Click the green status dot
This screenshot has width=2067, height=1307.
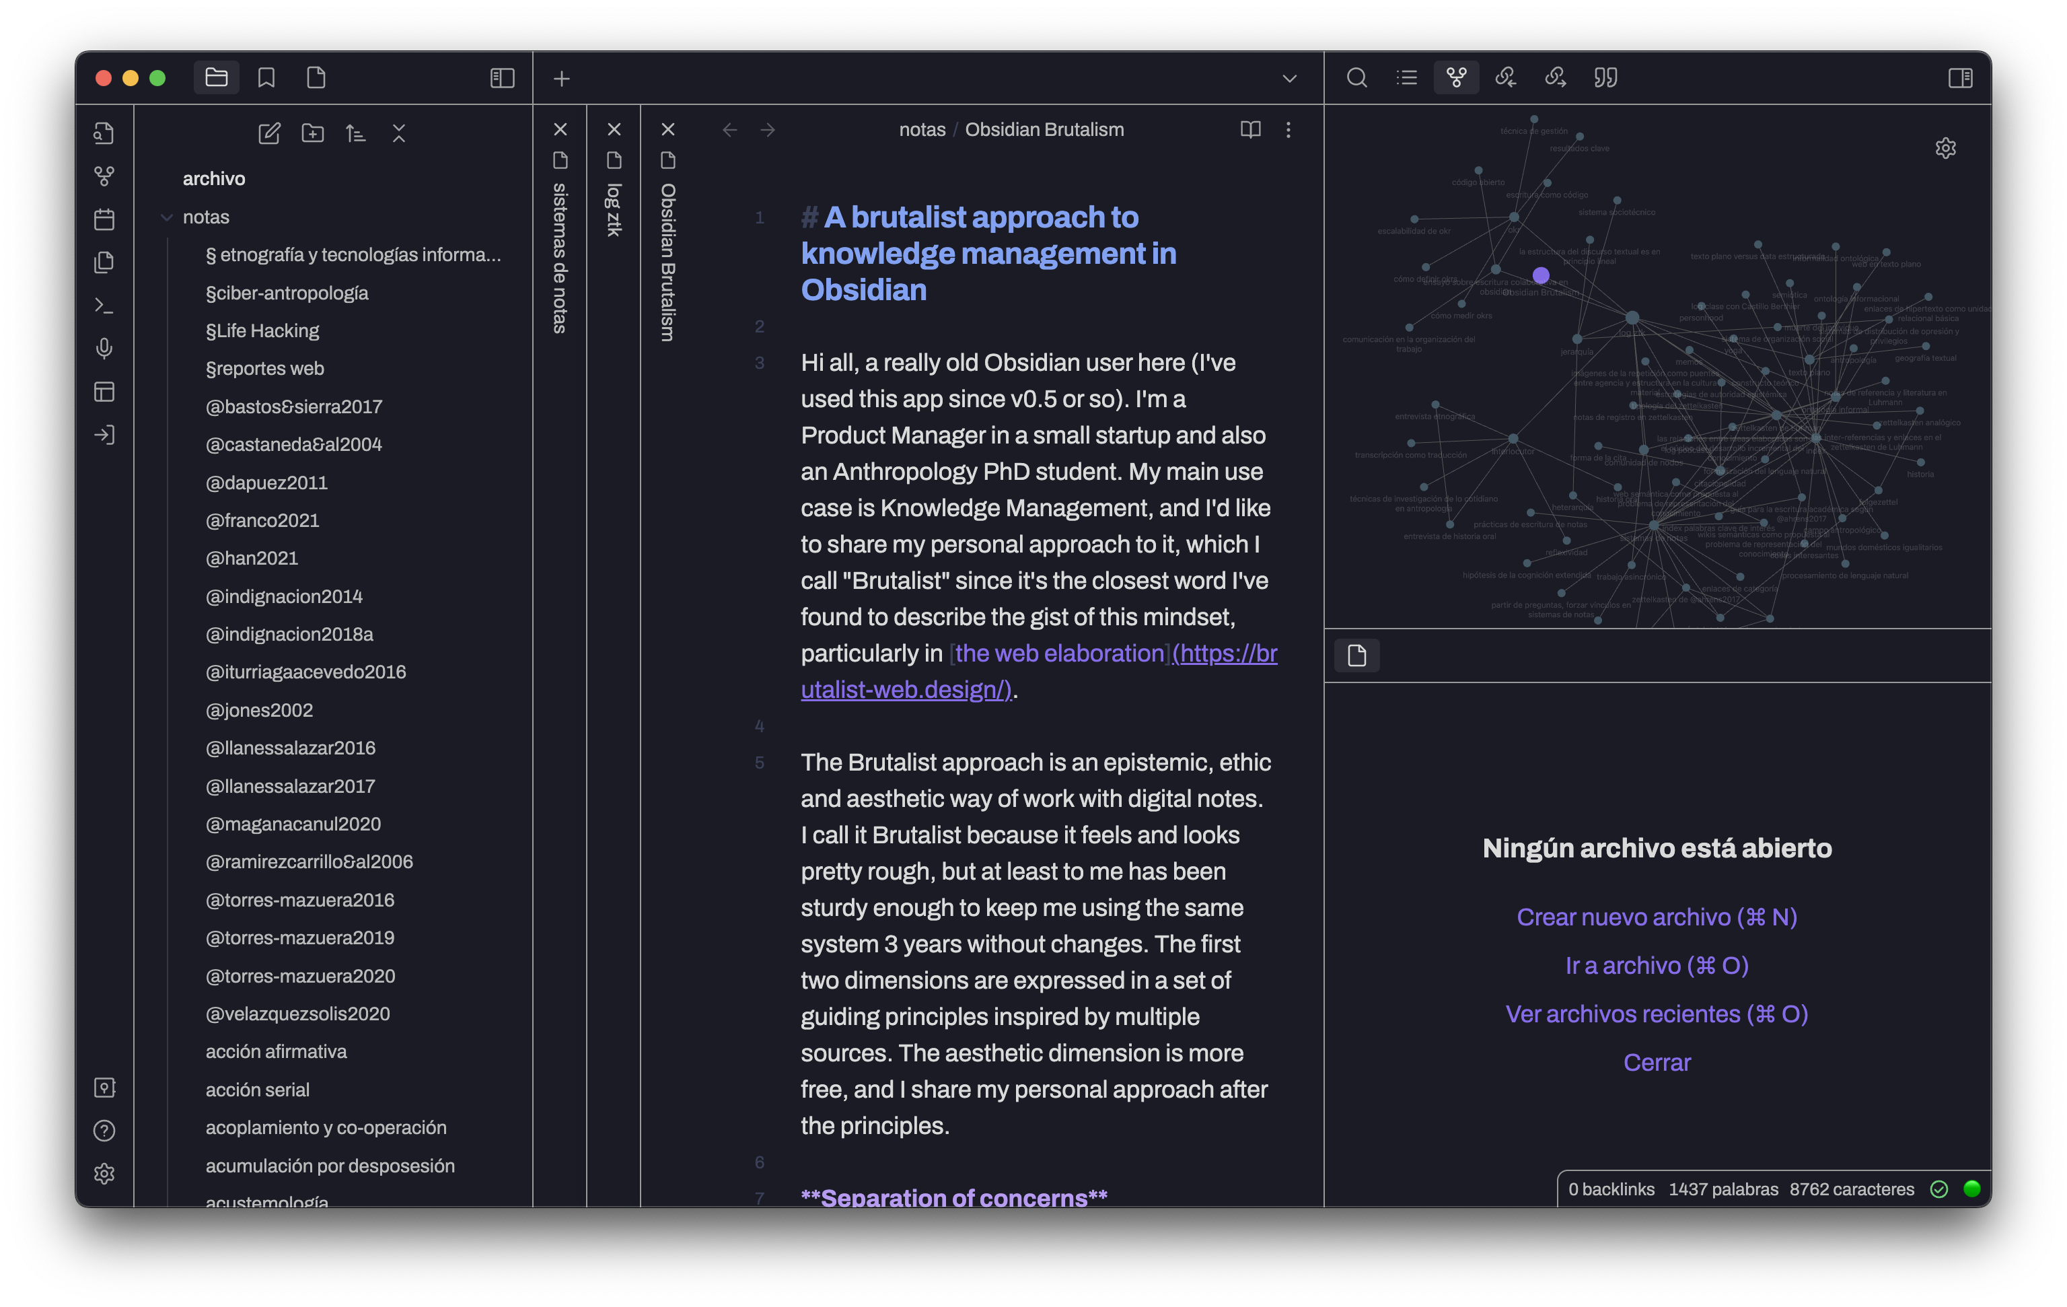point(1971,1189)
